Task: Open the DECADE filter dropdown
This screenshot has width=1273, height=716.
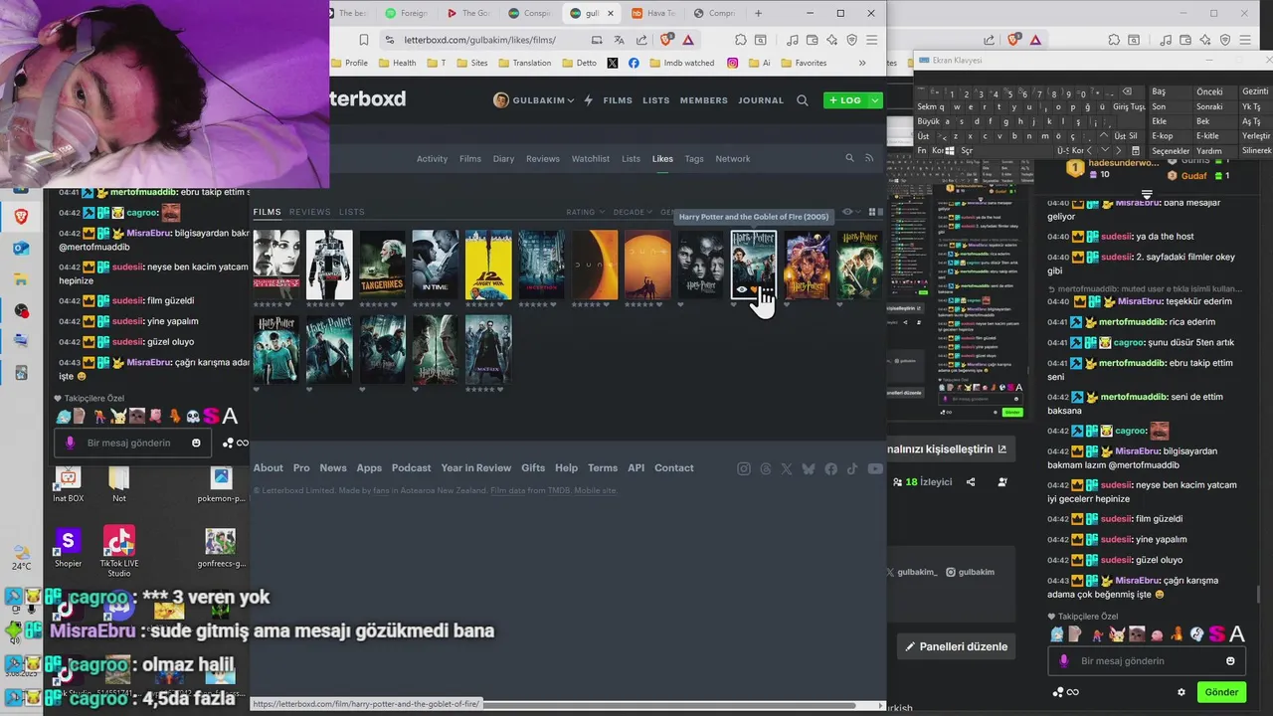Action: [633, 212]
